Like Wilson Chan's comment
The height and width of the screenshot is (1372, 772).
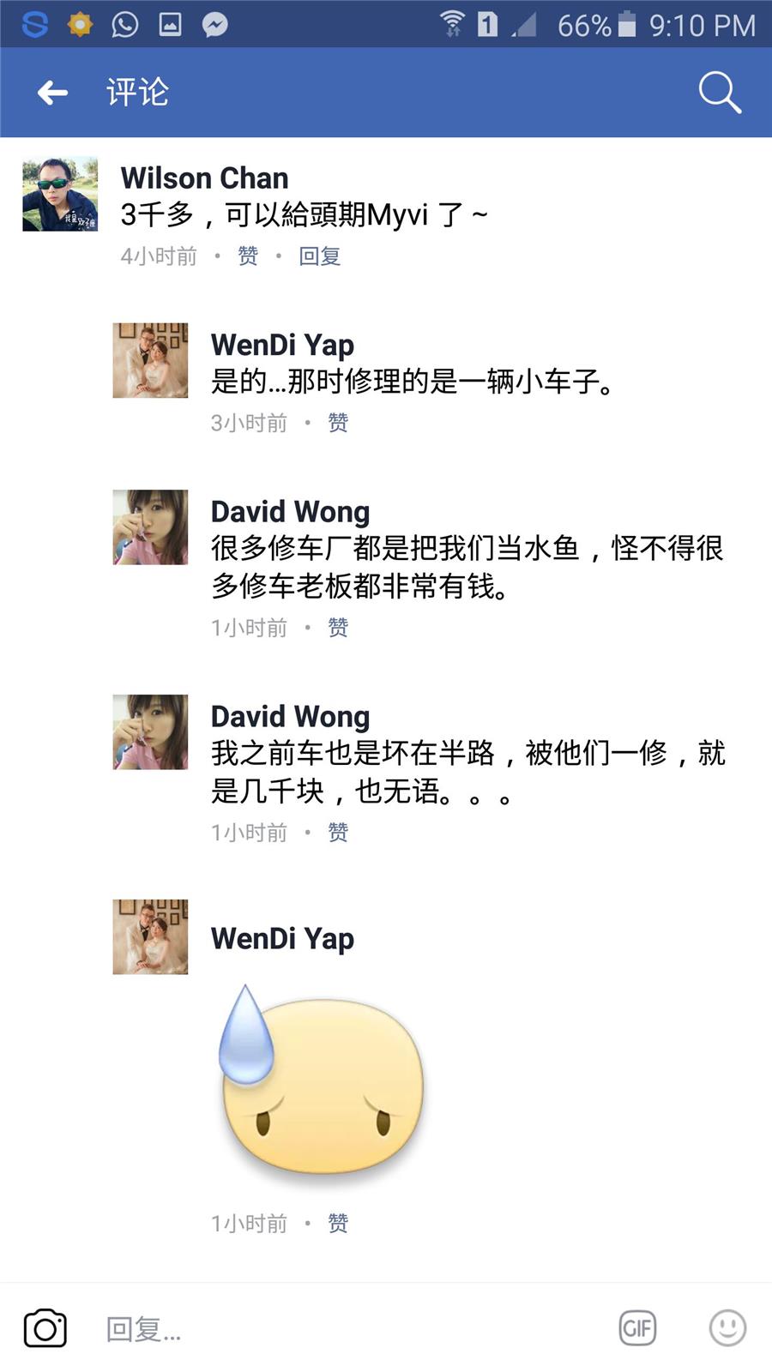pos(248,256)
